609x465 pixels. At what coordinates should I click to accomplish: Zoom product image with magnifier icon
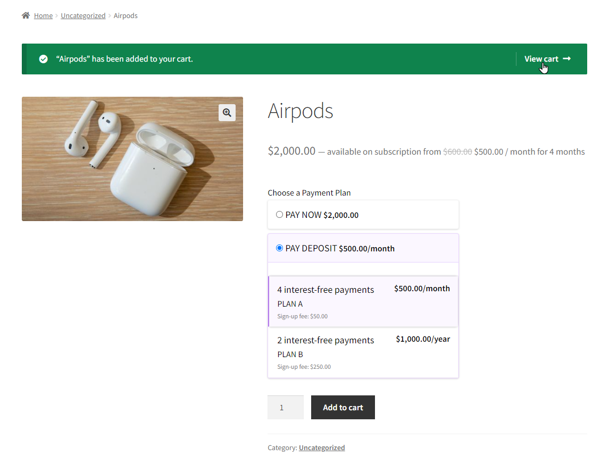tap(227, 113)
